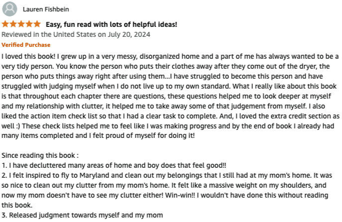Click 'action item check list' in the review
The image size is (342, 222).
64,116
